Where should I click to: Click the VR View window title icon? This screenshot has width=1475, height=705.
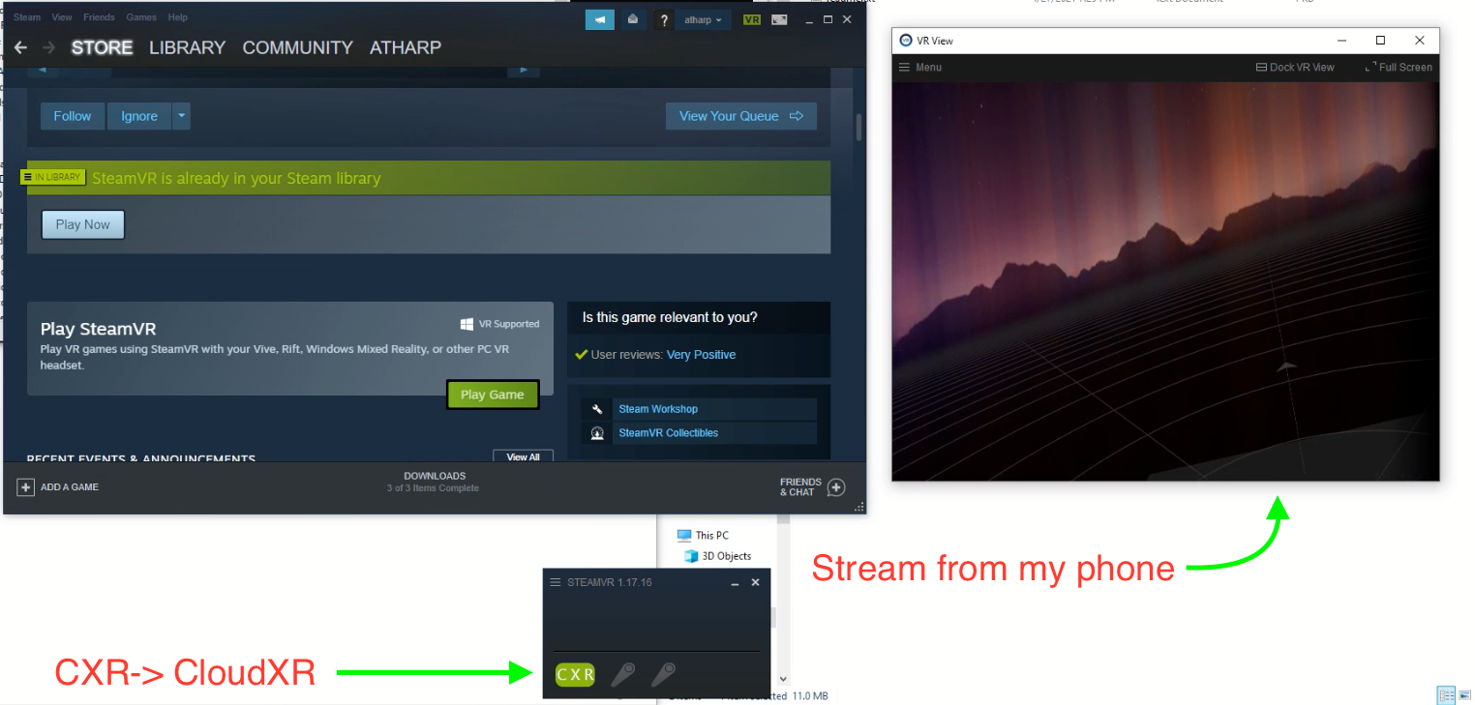click(x=906, y=41)
